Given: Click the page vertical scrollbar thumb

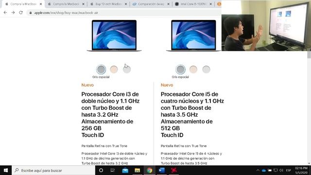Looking at the screenshot, I should point(309,55).
